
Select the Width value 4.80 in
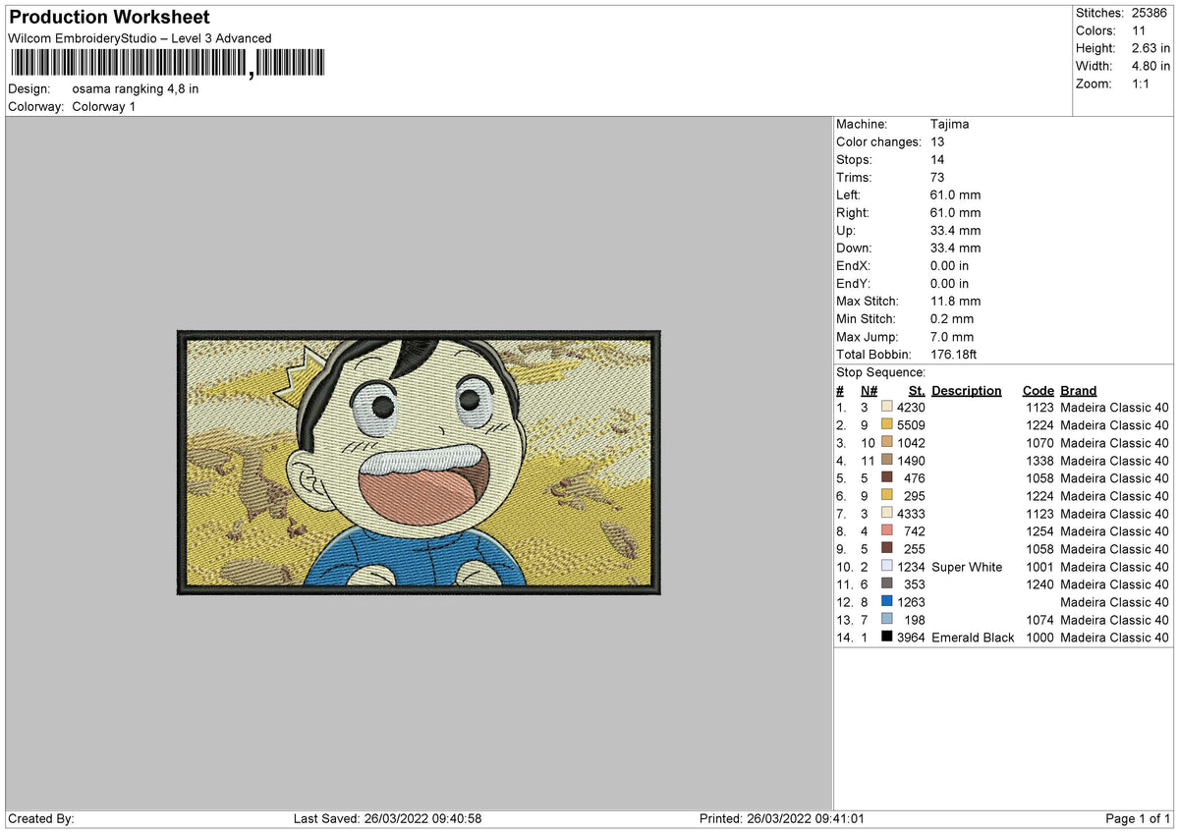pos(1151,66)
